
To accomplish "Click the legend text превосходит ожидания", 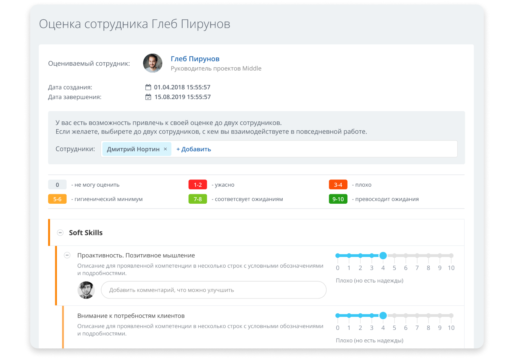I will pos(387,199).
